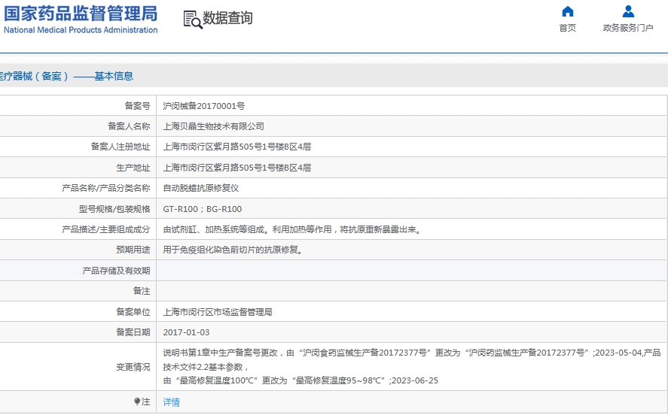The width and height of the screenshot is (668, 418).
Task: Click product name 自动脱蜡抗原修复仪
Action: point(200,188)
